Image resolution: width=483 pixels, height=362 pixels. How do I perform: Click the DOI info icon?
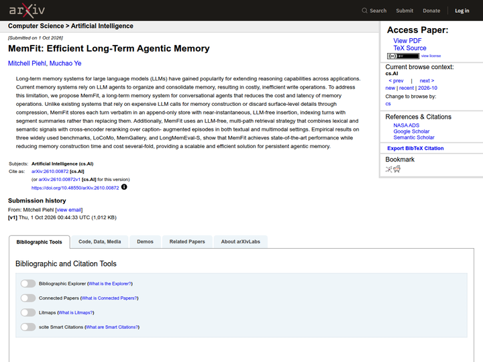[124, 187]
